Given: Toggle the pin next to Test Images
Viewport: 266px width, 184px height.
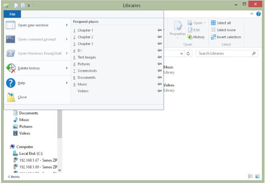Looking at the screenshot, I should 159,57.
